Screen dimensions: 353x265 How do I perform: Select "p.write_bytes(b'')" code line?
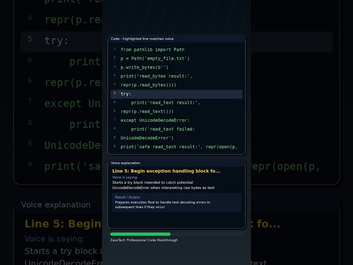pos(145,67)
